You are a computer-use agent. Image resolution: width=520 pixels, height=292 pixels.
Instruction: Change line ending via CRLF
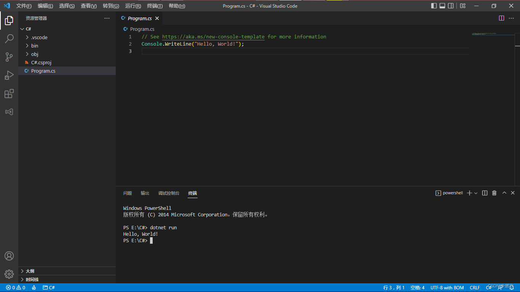(475, 288)
